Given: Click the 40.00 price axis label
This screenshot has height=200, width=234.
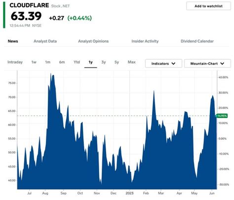Looking at the screenshot, I should pos(12,180).
